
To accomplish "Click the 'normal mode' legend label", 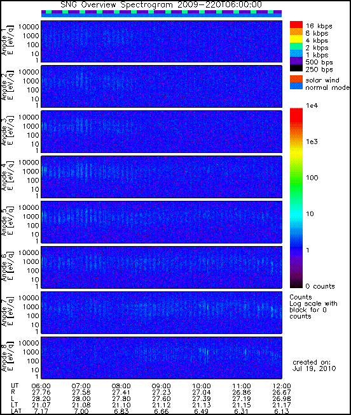I will [327, 87].
